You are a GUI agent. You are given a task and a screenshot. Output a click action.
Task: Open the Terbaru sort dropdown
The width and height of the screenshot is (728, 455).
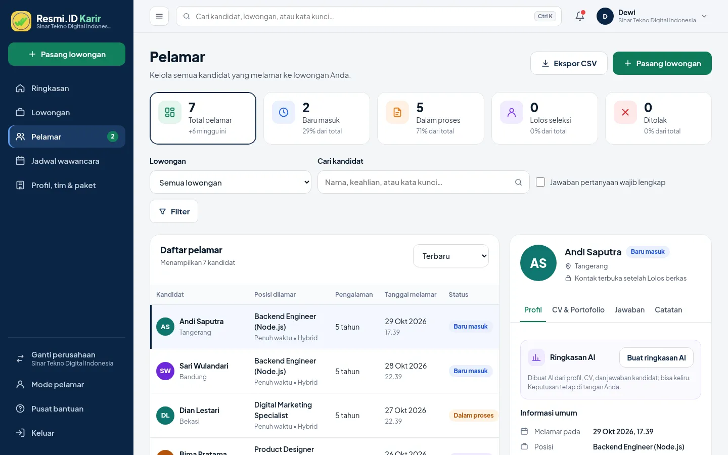click(451, 256)
